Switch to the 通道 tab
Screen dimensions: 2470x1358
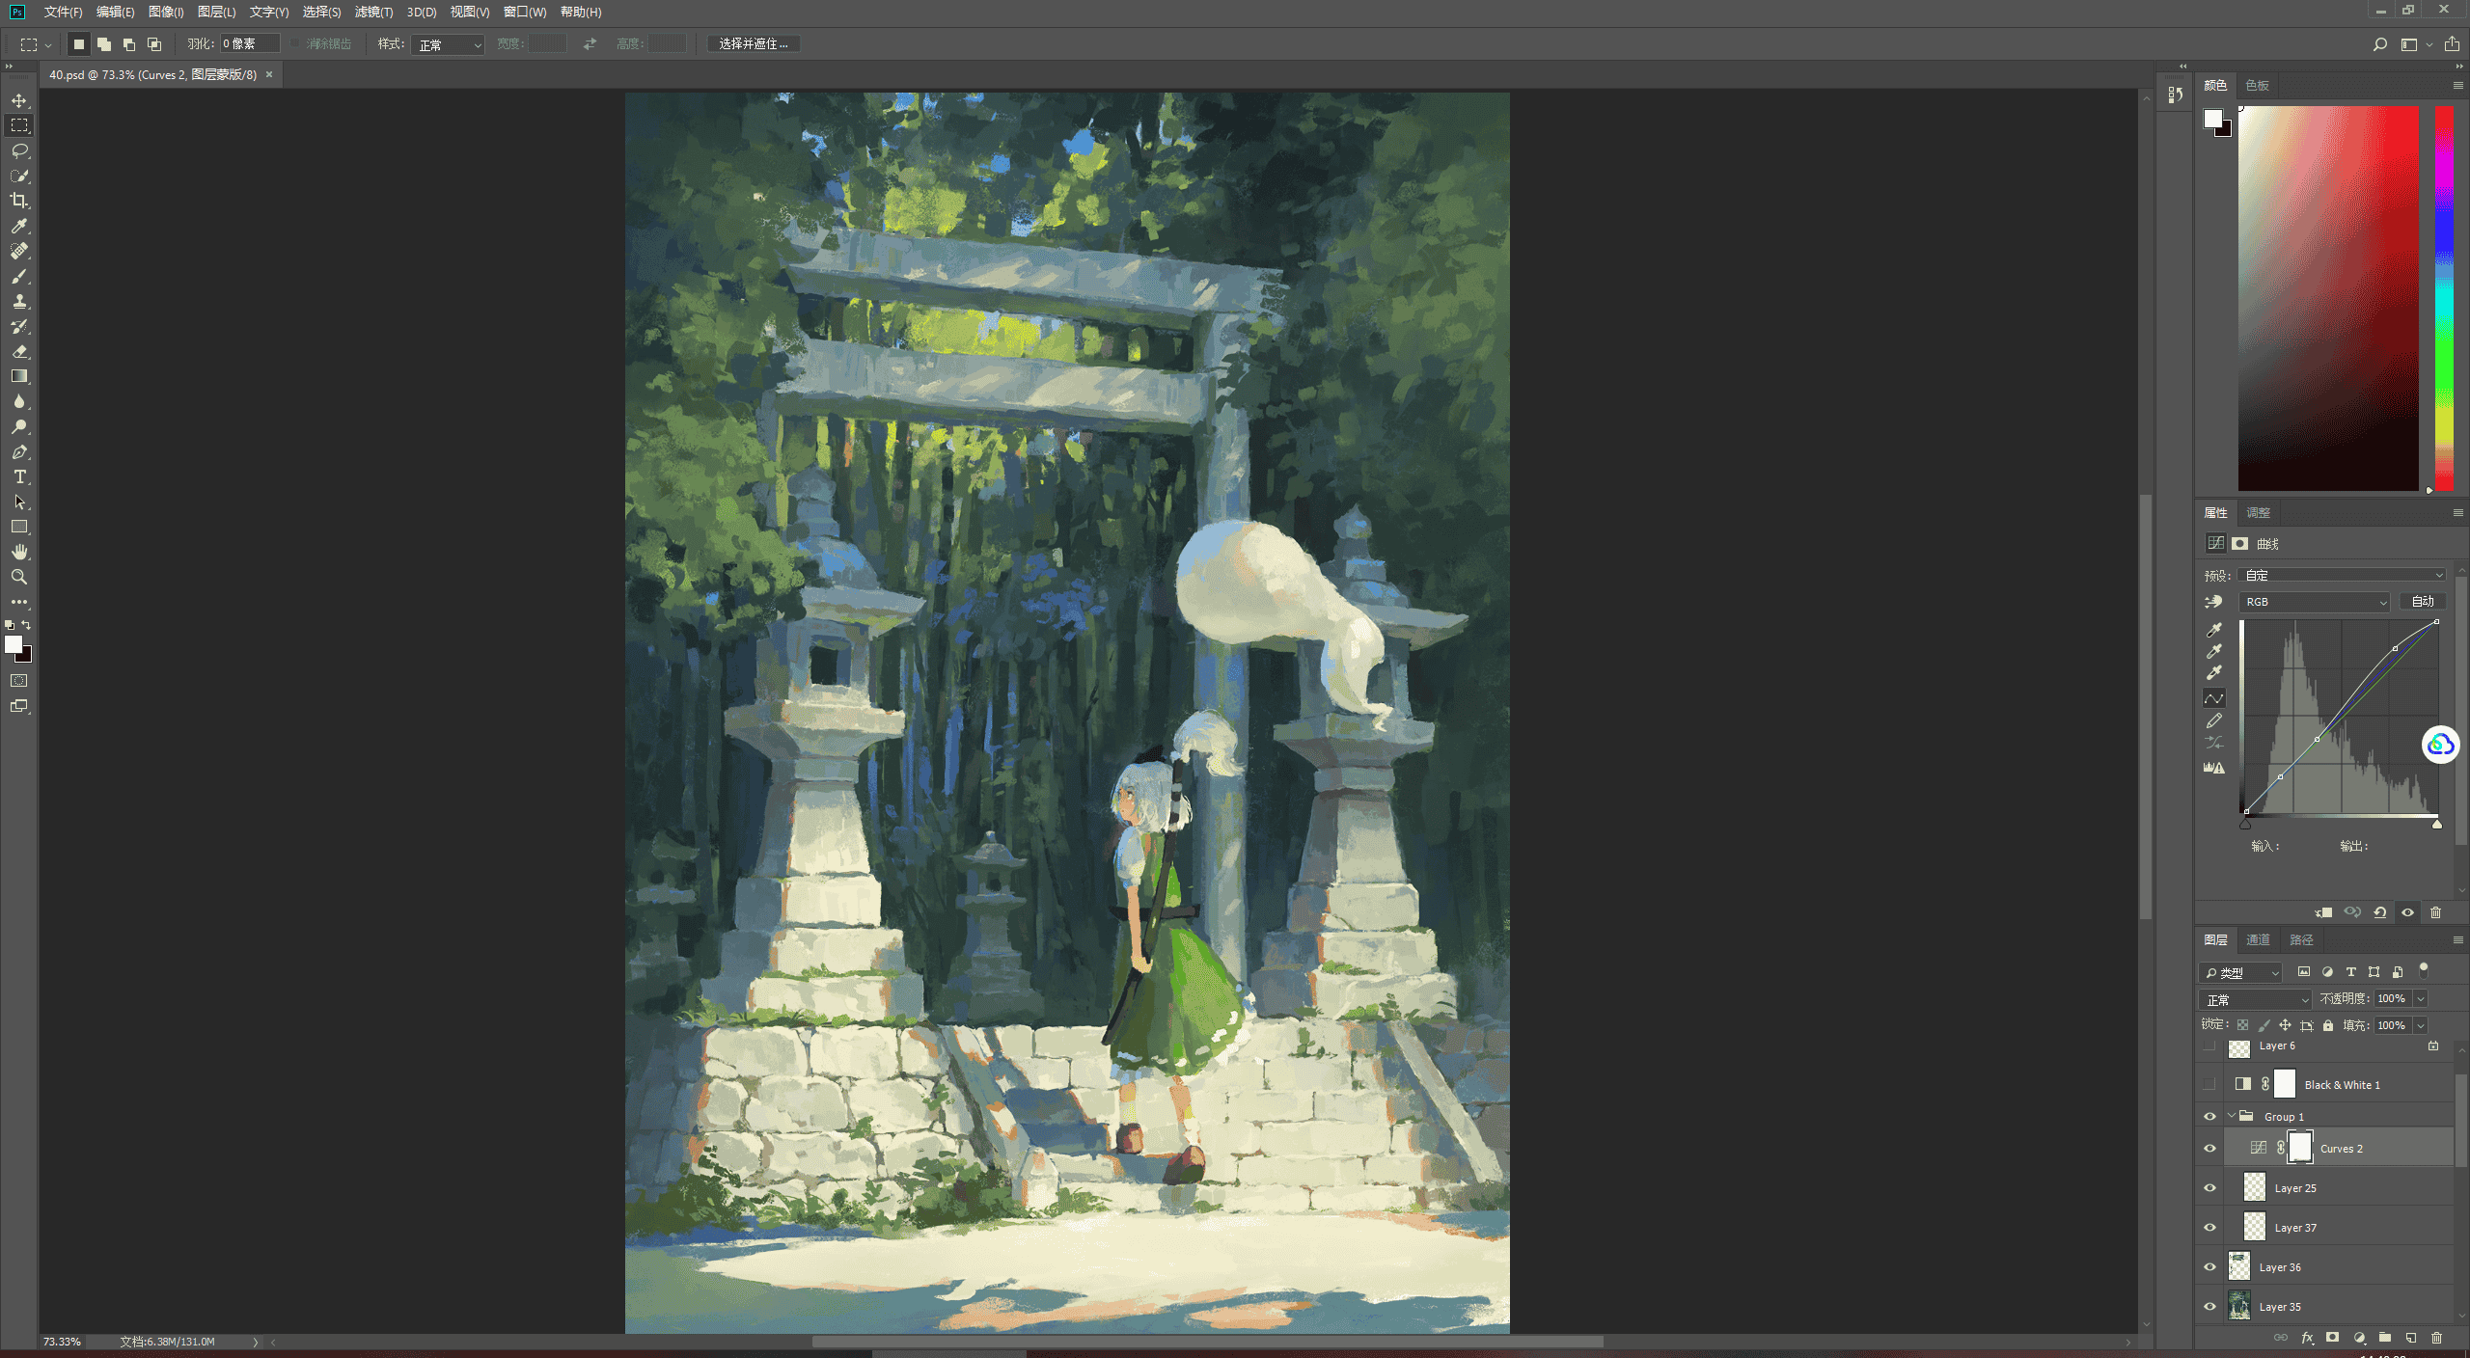click(x=2258, y=939)
